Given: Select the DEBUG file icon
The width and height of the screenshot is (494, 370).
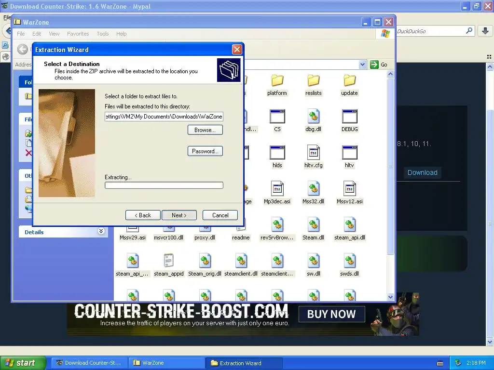Looking at the screenshot, I should [x=349, y=117].
